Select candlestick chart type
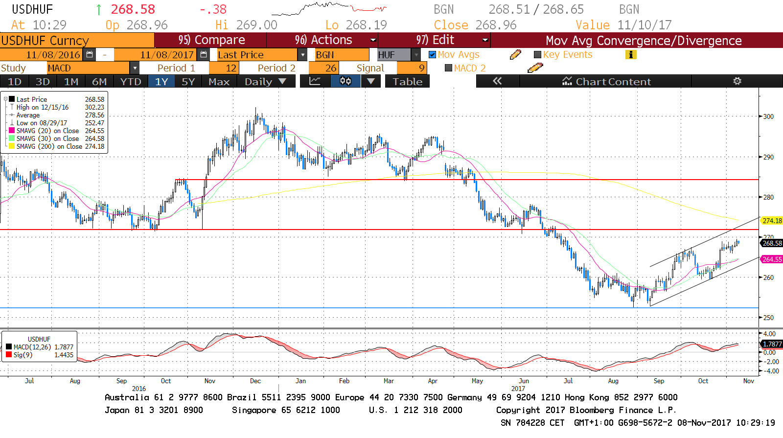The width and height of the screenshot is (783, 438). (345, 81)
